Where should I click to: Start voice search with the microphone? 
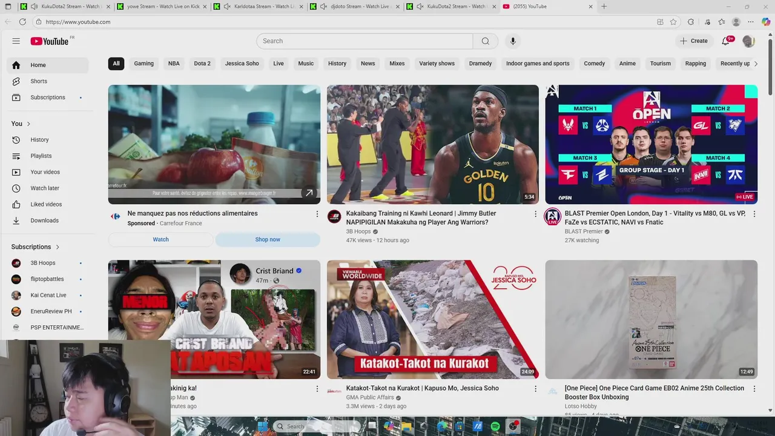tap(513, 41)
